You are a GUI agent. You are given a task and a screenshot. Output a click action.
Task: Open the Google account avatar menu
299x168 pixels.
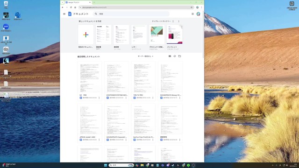tap(198, 14)
